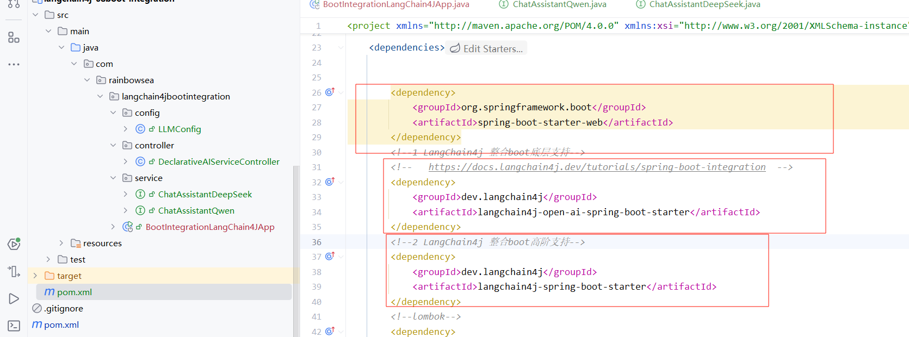Click the tool window icon below Services

[x=14, y=271]
